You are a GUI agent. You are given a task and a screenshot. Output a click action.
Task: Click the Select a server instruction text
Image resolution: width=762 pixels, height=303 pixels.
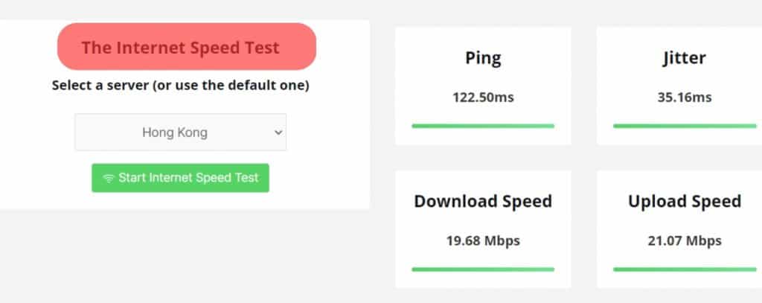coord(180,86)
